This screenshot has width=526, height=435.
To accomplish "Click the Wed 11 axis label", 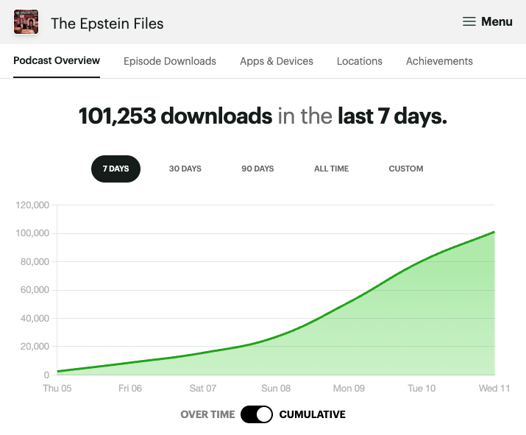I will pos(494,389).
